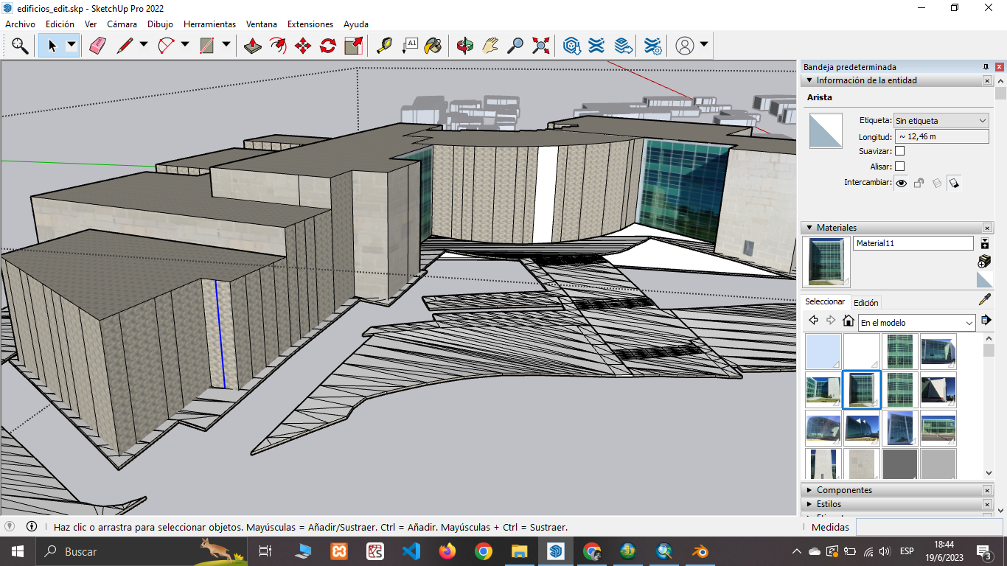Pick the Tape Measure tool
The width and height of the screenshot is (1007, 566).
384,46
